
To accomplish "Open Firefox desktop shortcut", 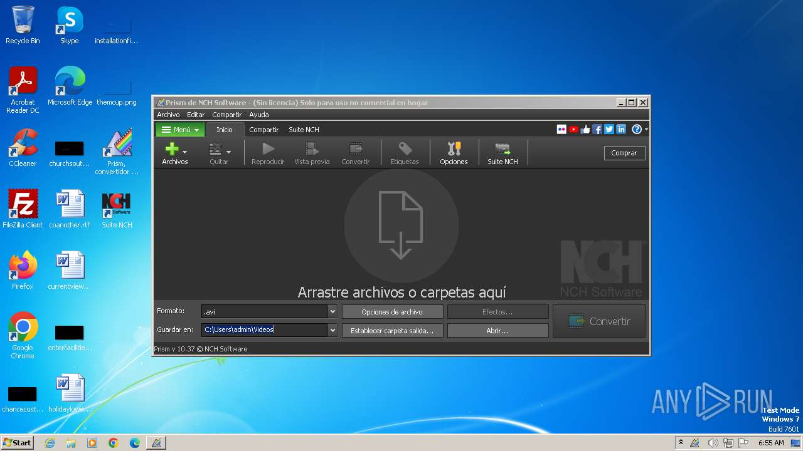I will tap(23, 270).
